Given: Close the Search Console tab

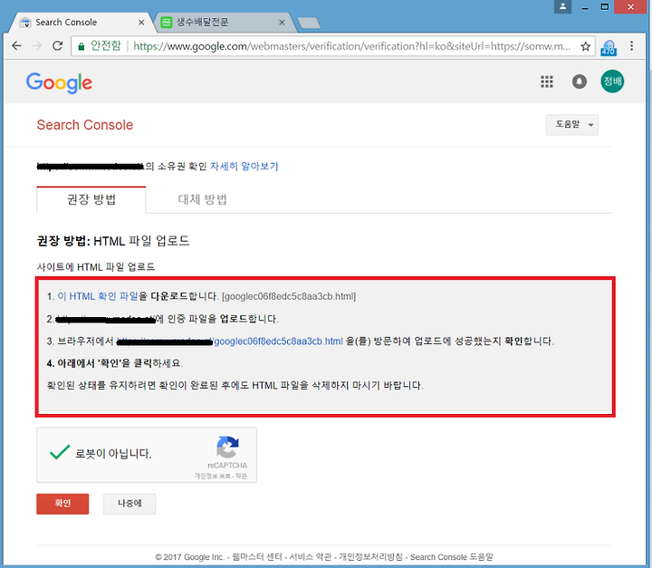Looking at the screenshot, I should 141,23.
